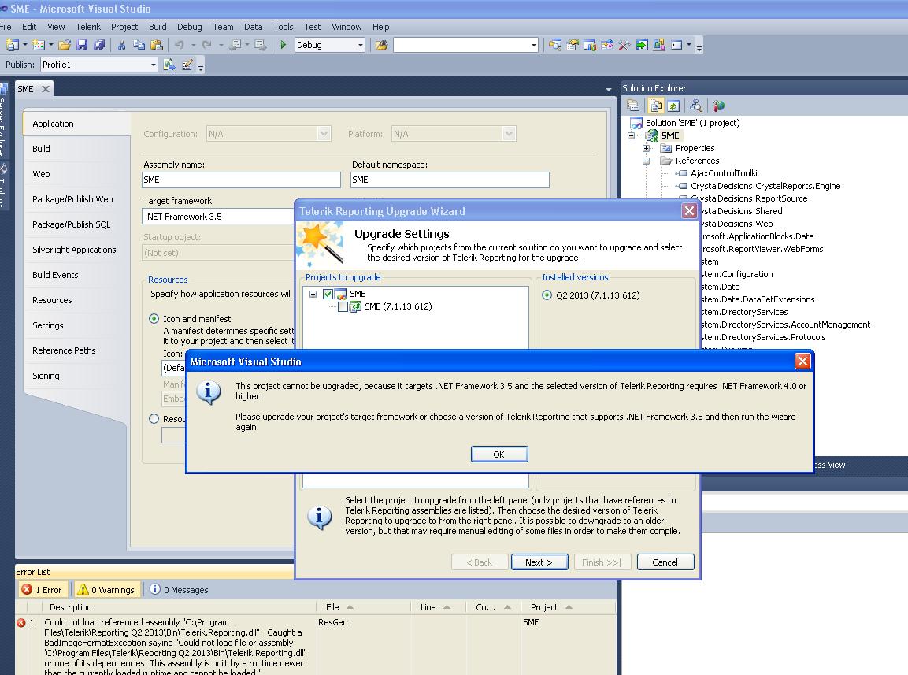Click the edit publish settings icon
Viewport: 908px width, 675px height.
187,65
